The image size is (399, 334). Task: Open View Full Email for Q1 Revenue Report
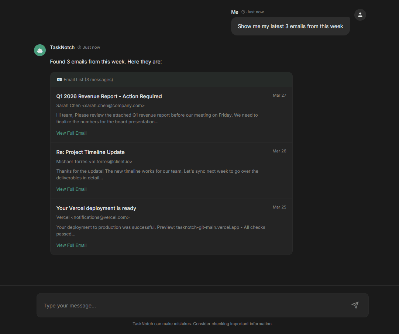tap(71, 133)
